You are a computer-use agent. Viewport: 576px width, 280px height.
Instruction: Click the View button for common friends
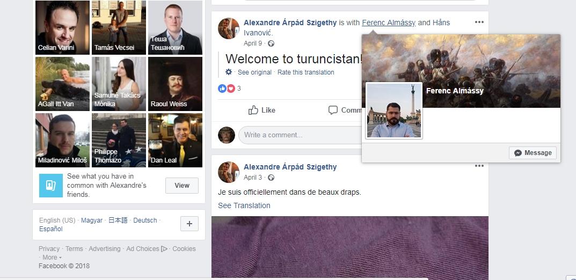pos(182,185)
